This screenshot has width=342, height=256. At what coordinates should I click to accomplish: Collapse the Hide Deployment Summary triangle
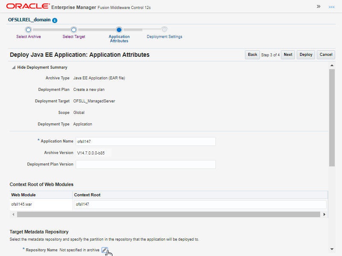pyautogui.click(x=14, y=67)
